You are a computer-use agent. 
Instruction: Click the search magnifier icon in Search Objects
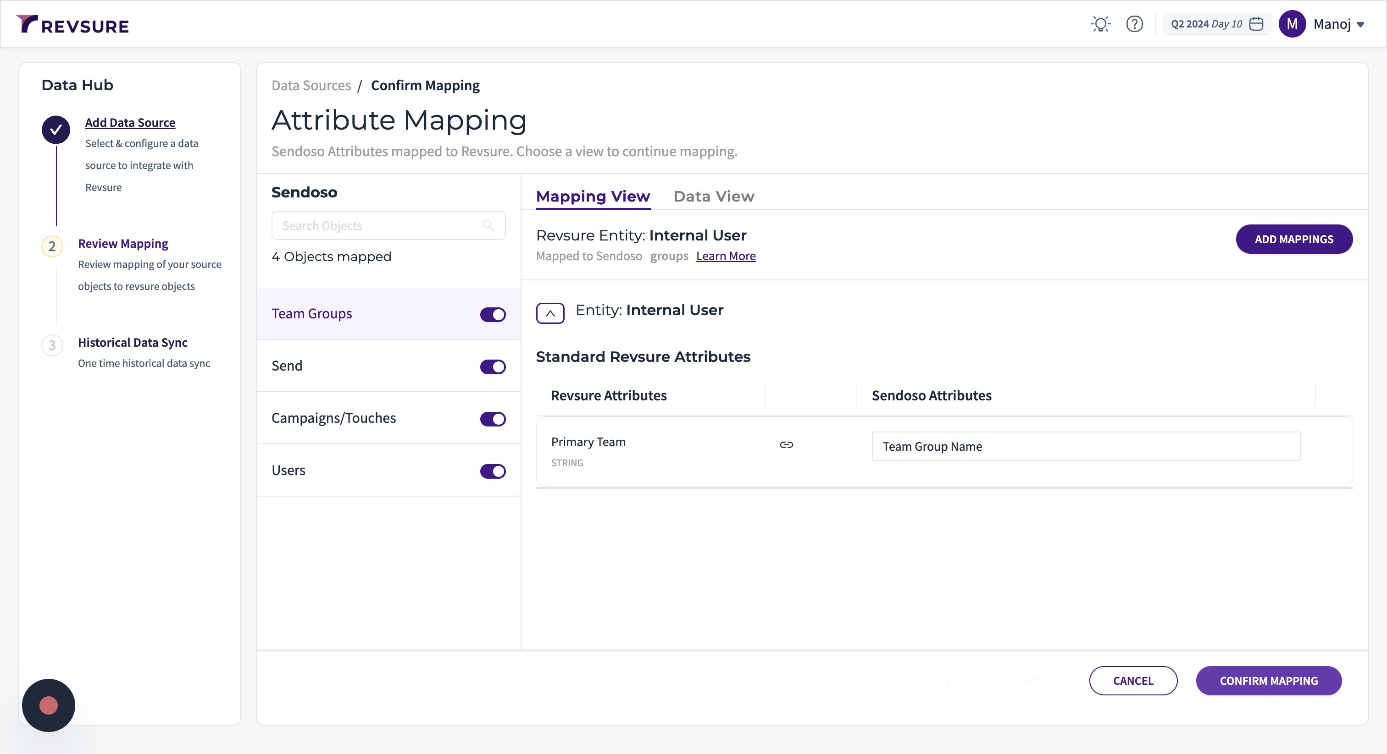click(x=488, y=225)
